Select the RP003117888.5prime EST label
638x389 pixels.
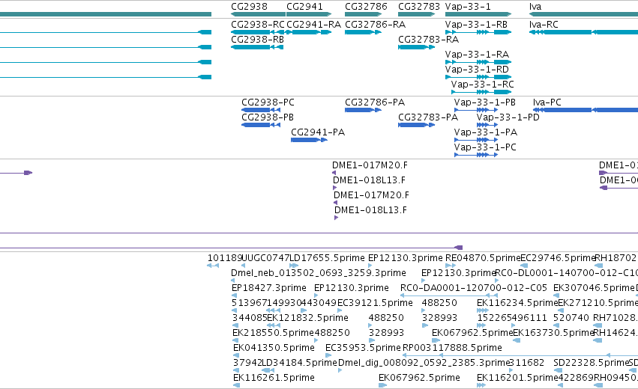452,348
